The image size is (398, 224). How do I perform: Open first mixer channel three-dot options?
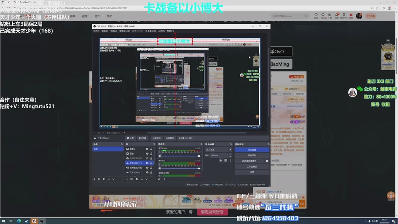pyautogui.click(x=160, y=152)
